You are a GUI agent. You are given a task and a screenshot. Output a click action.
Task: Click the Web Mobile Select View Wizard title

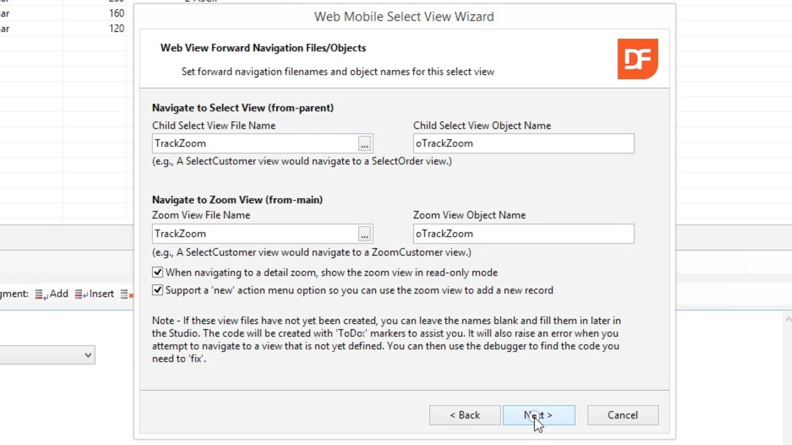click(x=404, y=17)
